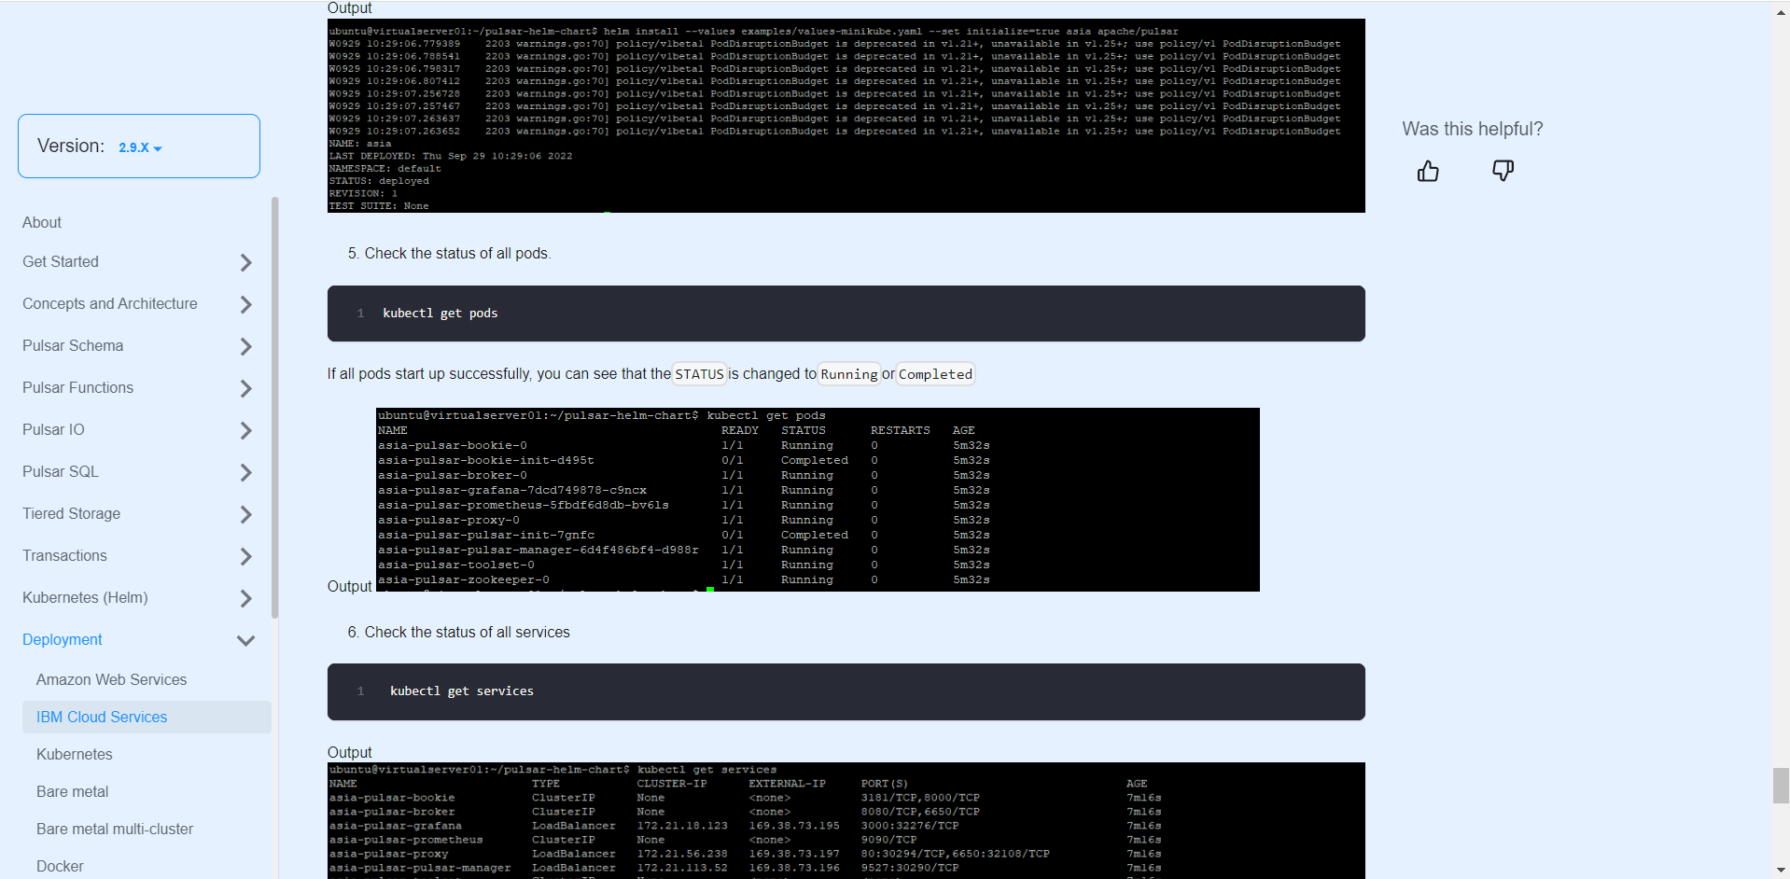Expand the Pulsar IO chevron
Image resolution: width=1790 pixels, height=879 pixels.
tap(245, 430)
